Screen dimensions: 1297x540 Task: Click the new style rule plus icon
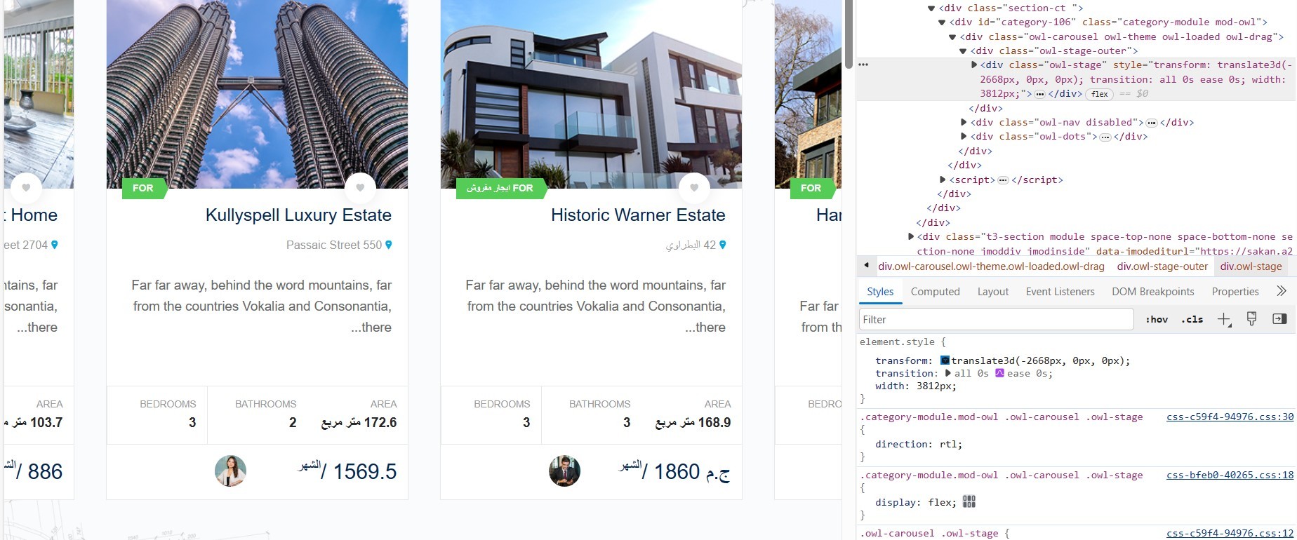(x=1224, y=320)
